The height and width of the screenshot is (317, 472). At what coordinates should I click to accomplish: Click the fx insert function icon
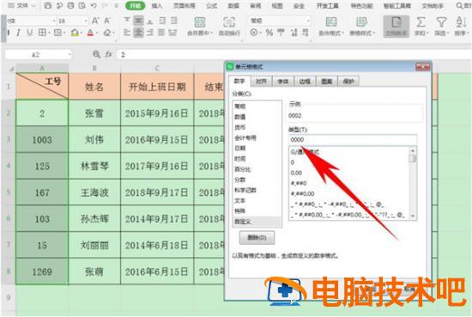tap(108, 54)
